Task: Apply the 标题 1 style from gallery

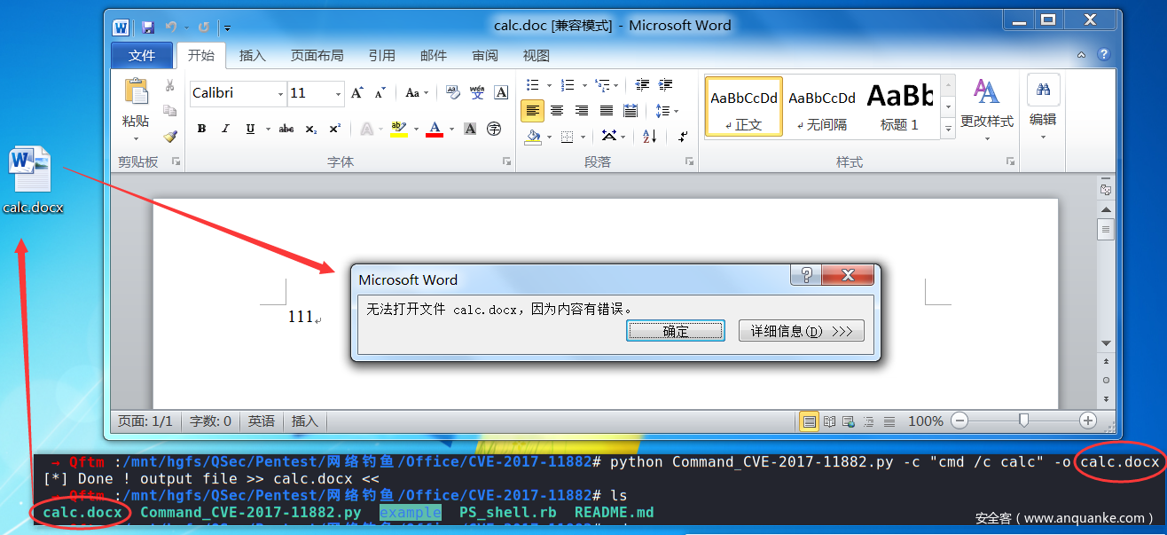Action: 899,106
